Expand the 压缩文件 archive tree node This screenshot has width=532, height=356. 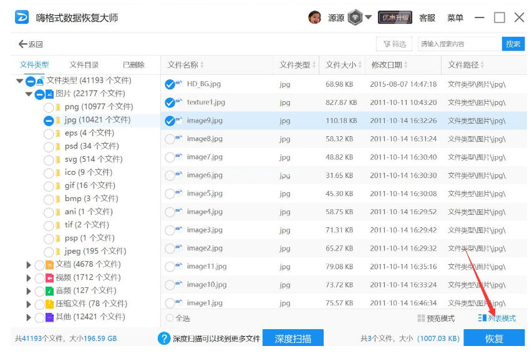click(29, 304)
